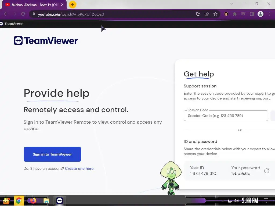The image size is (275, 206).
Task: Click the TeamViewer logo
Action: [46, 41]
